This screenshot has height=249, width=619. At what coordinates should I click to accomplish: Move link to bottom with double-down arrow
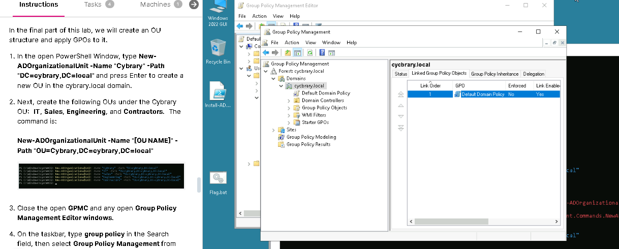[x=400, y=128]
